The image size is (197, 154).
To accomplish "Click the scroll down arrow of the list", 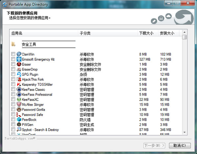I will click(184, 132).
